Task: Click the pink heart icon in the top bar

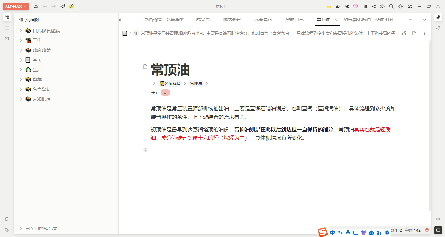Action: coord(356,7)
